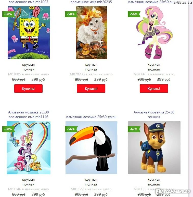Image resolution: width=193 pixels, height=197 pixels.
Task: Open 'Алмазная мозаика 25x30 тукан' title link
Action: pyautogui.click(x=91, y=117)
